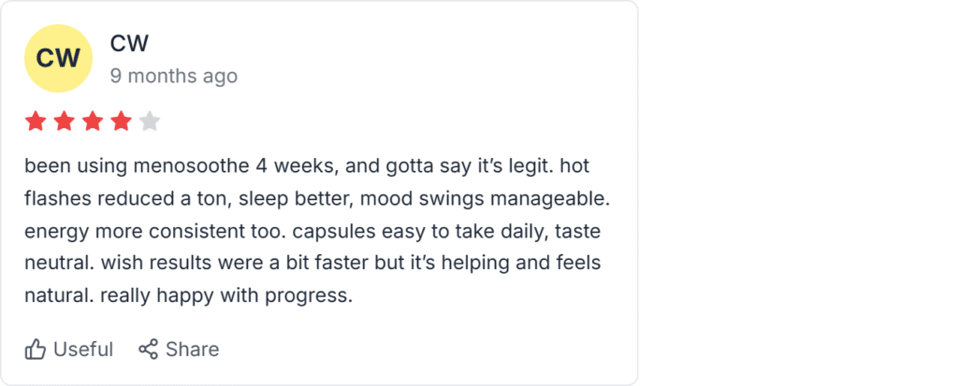Open reviewer name CW profile
The width and height of the screenshot is (958, 386).
129,43
